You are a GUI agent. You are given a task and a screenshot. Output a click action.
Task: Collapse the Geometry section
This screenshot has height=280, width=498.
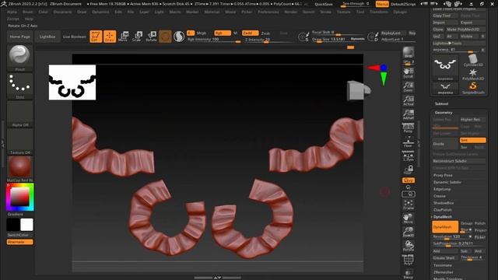(x=444, y=113)
